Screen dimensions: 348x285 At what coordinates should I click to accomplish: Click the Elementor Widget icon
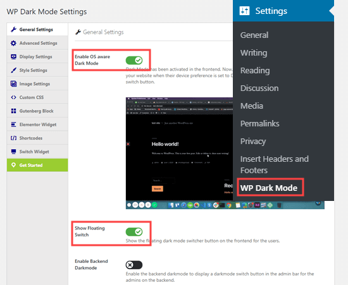[x=13, y=124]
